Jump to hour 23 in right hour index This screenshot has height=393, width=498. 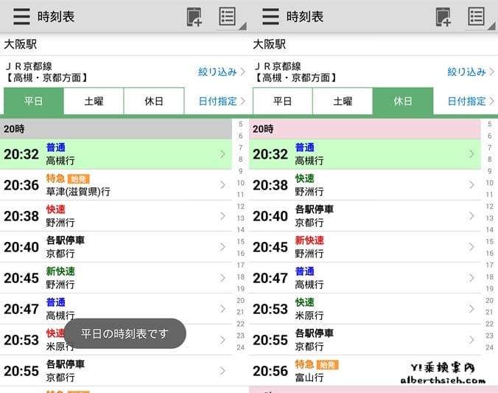tap(489, 335)
